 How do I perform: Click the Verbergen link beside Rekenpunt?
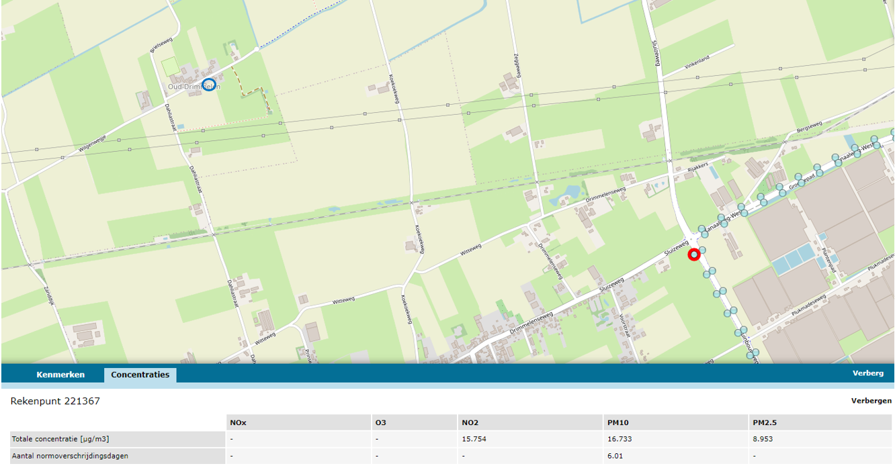coord(871,401)
